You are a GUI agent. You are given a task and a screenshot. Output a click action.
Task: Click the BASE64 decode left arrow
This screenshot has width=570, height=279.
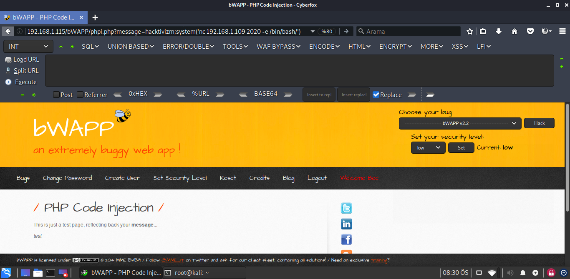[243, 95]
